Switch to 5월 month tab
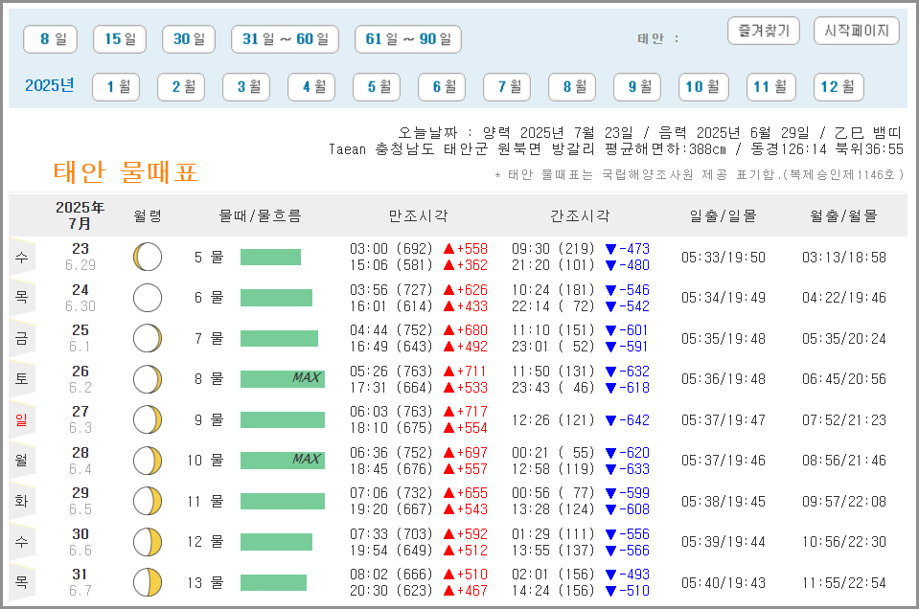The width and height of the screenshot is (919, 609). click(377, 87)
